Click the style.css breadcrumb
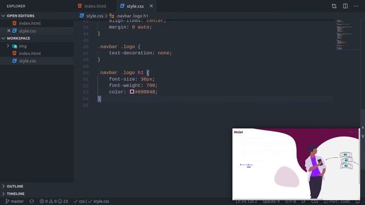The height and width of the screenshot is (205, 365). [x=95, y=16]
